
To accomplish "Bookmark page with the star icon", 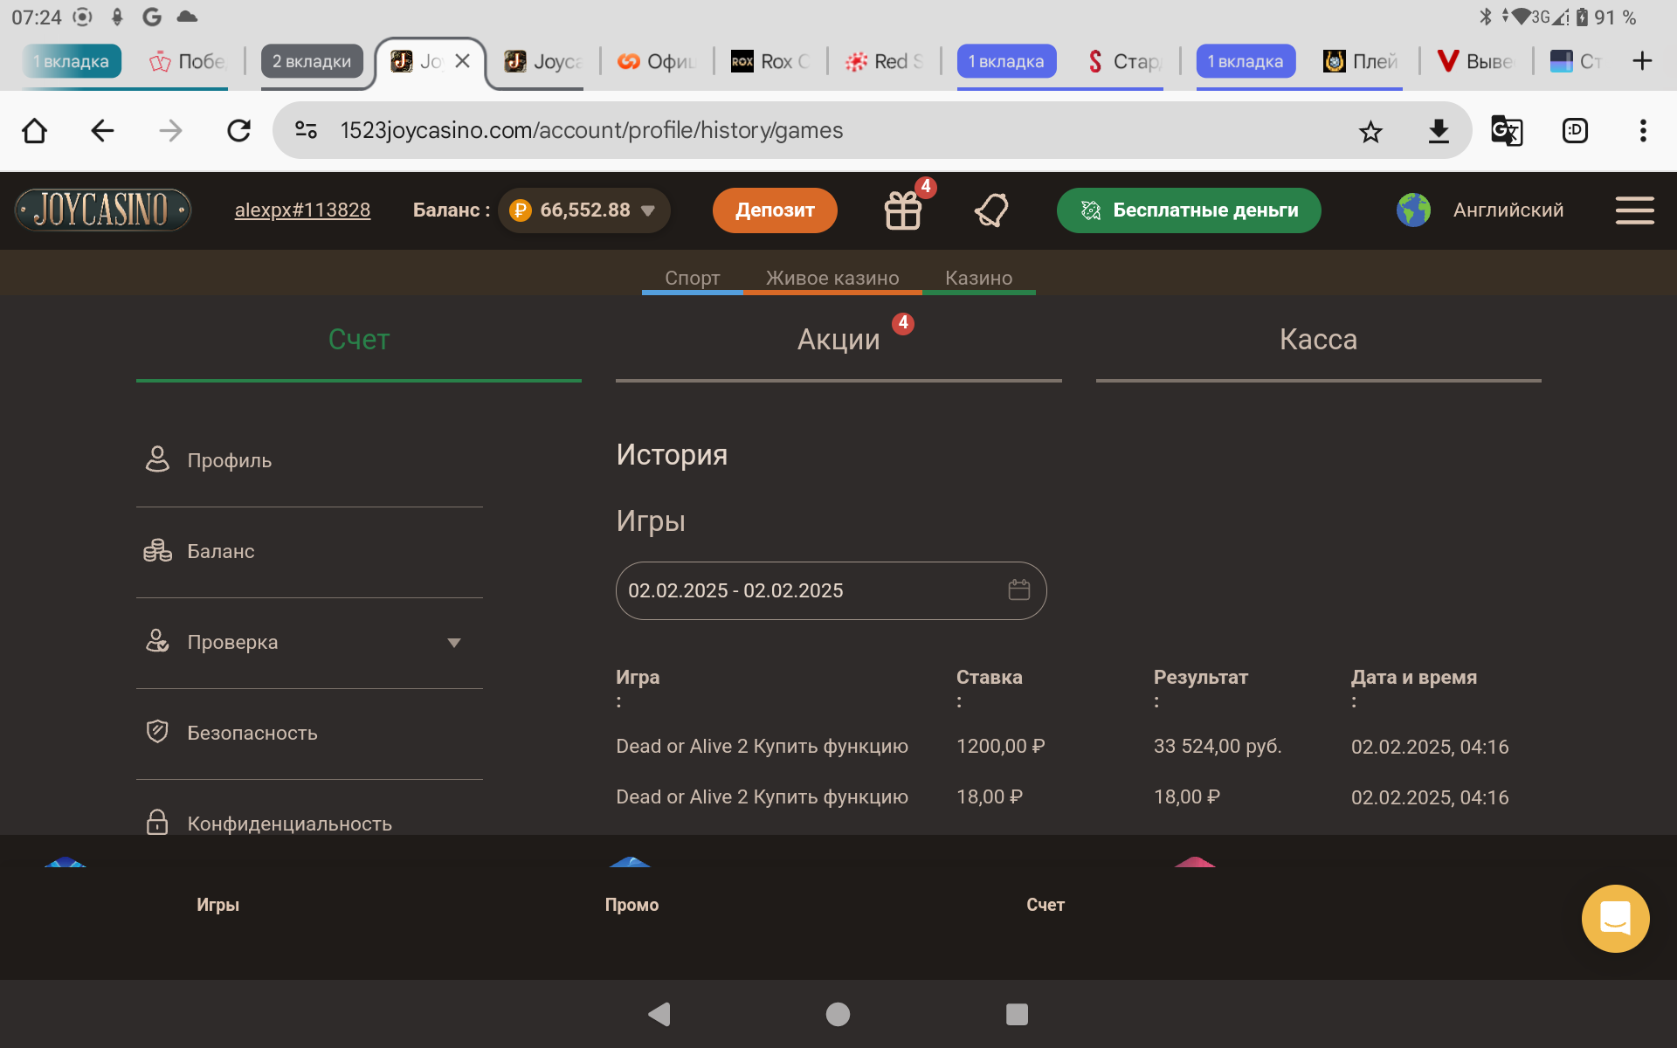I will coord(1370,131).
